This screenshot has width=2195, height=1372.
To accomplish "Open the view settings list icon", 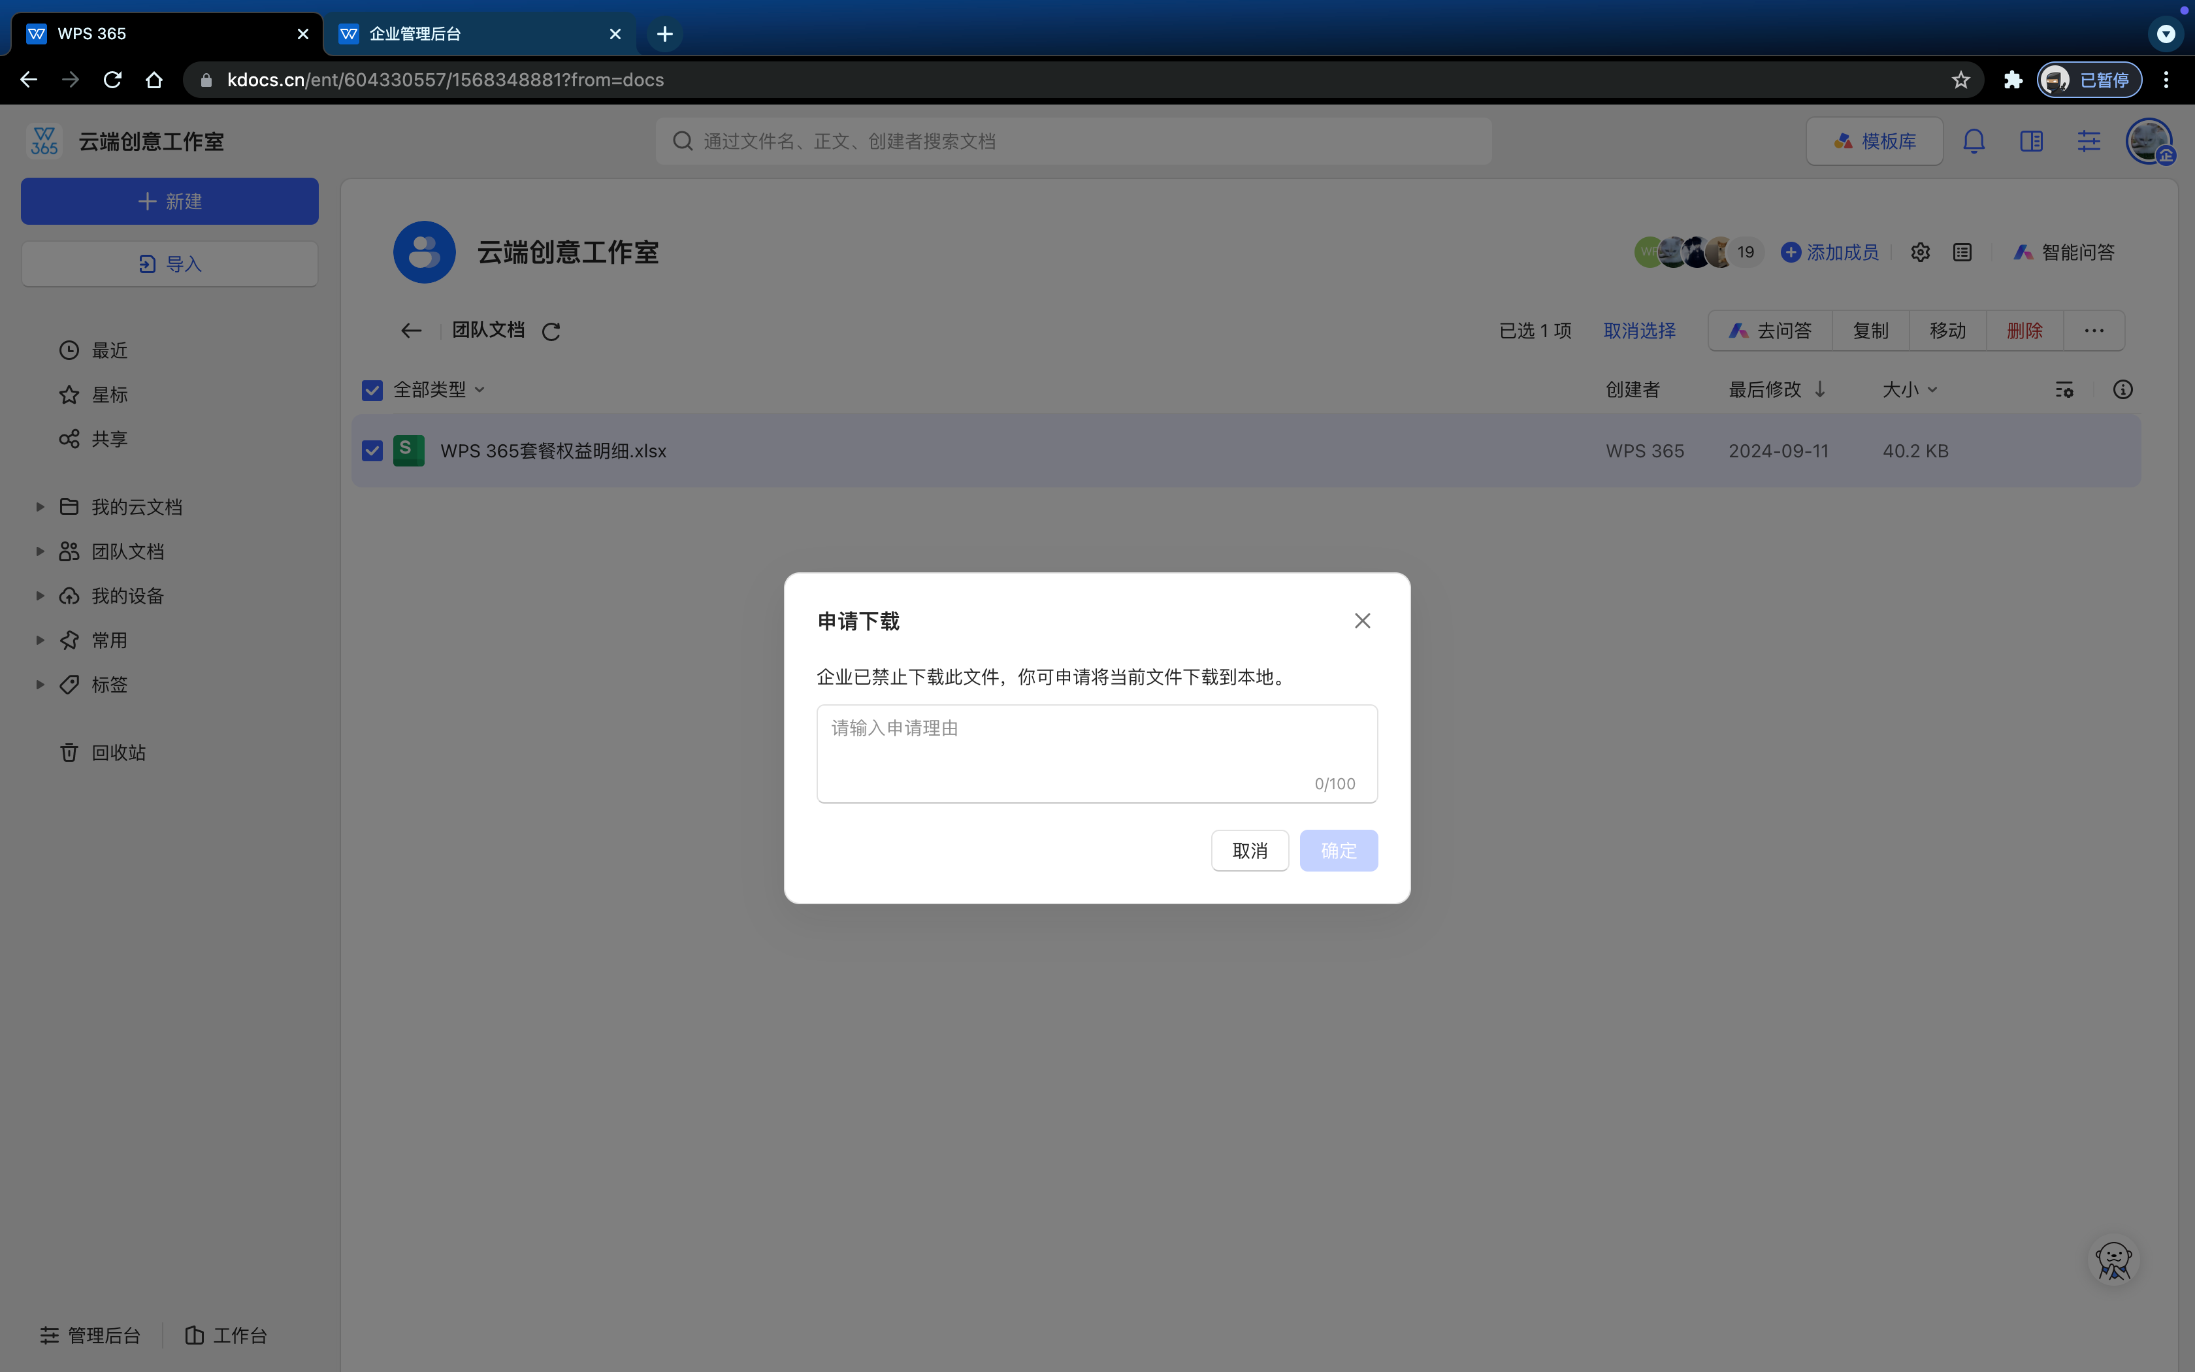I will (x=2064, y=389).
